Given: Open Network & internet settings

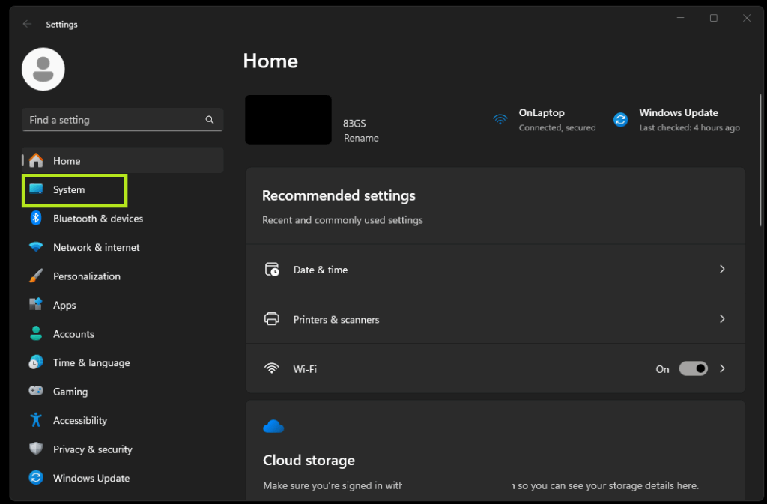Looking at the screenshot, I should pyautogui.click(x=123, y=247).
